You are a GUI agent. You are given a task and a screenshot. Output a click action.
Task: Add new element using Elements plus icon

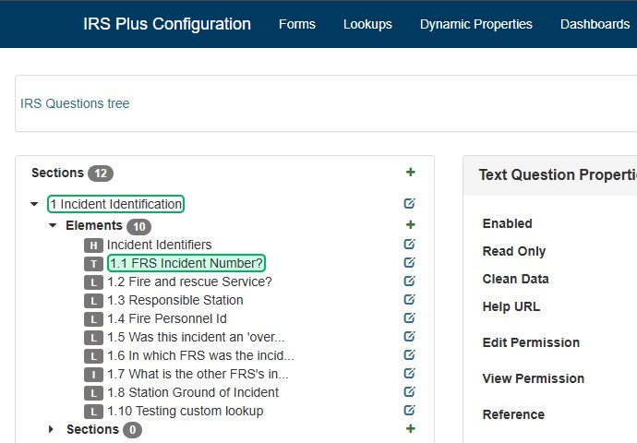[411, 225]
